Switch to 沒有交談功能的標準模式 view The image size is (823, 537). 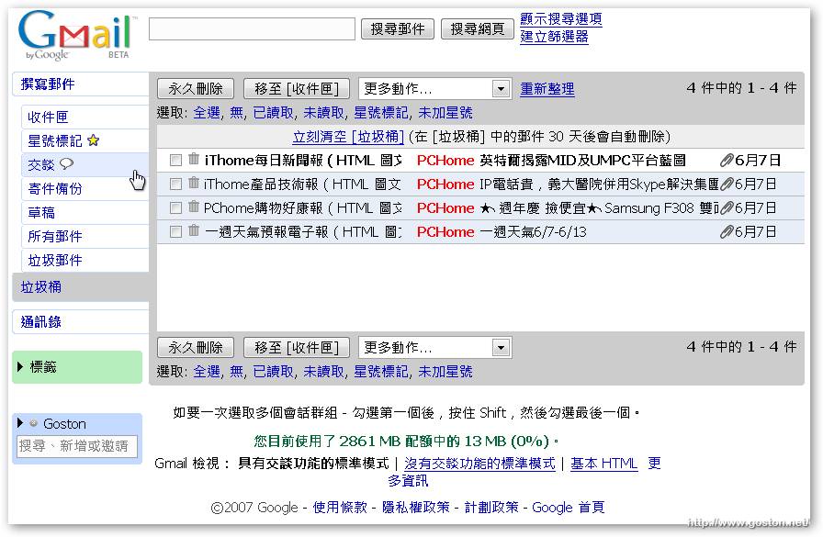[x=479, y=463]
